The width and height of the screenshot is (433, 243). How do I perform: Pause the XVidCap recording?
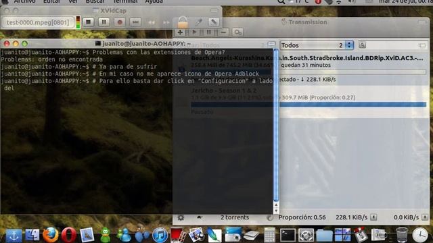[x=104, y=22]
